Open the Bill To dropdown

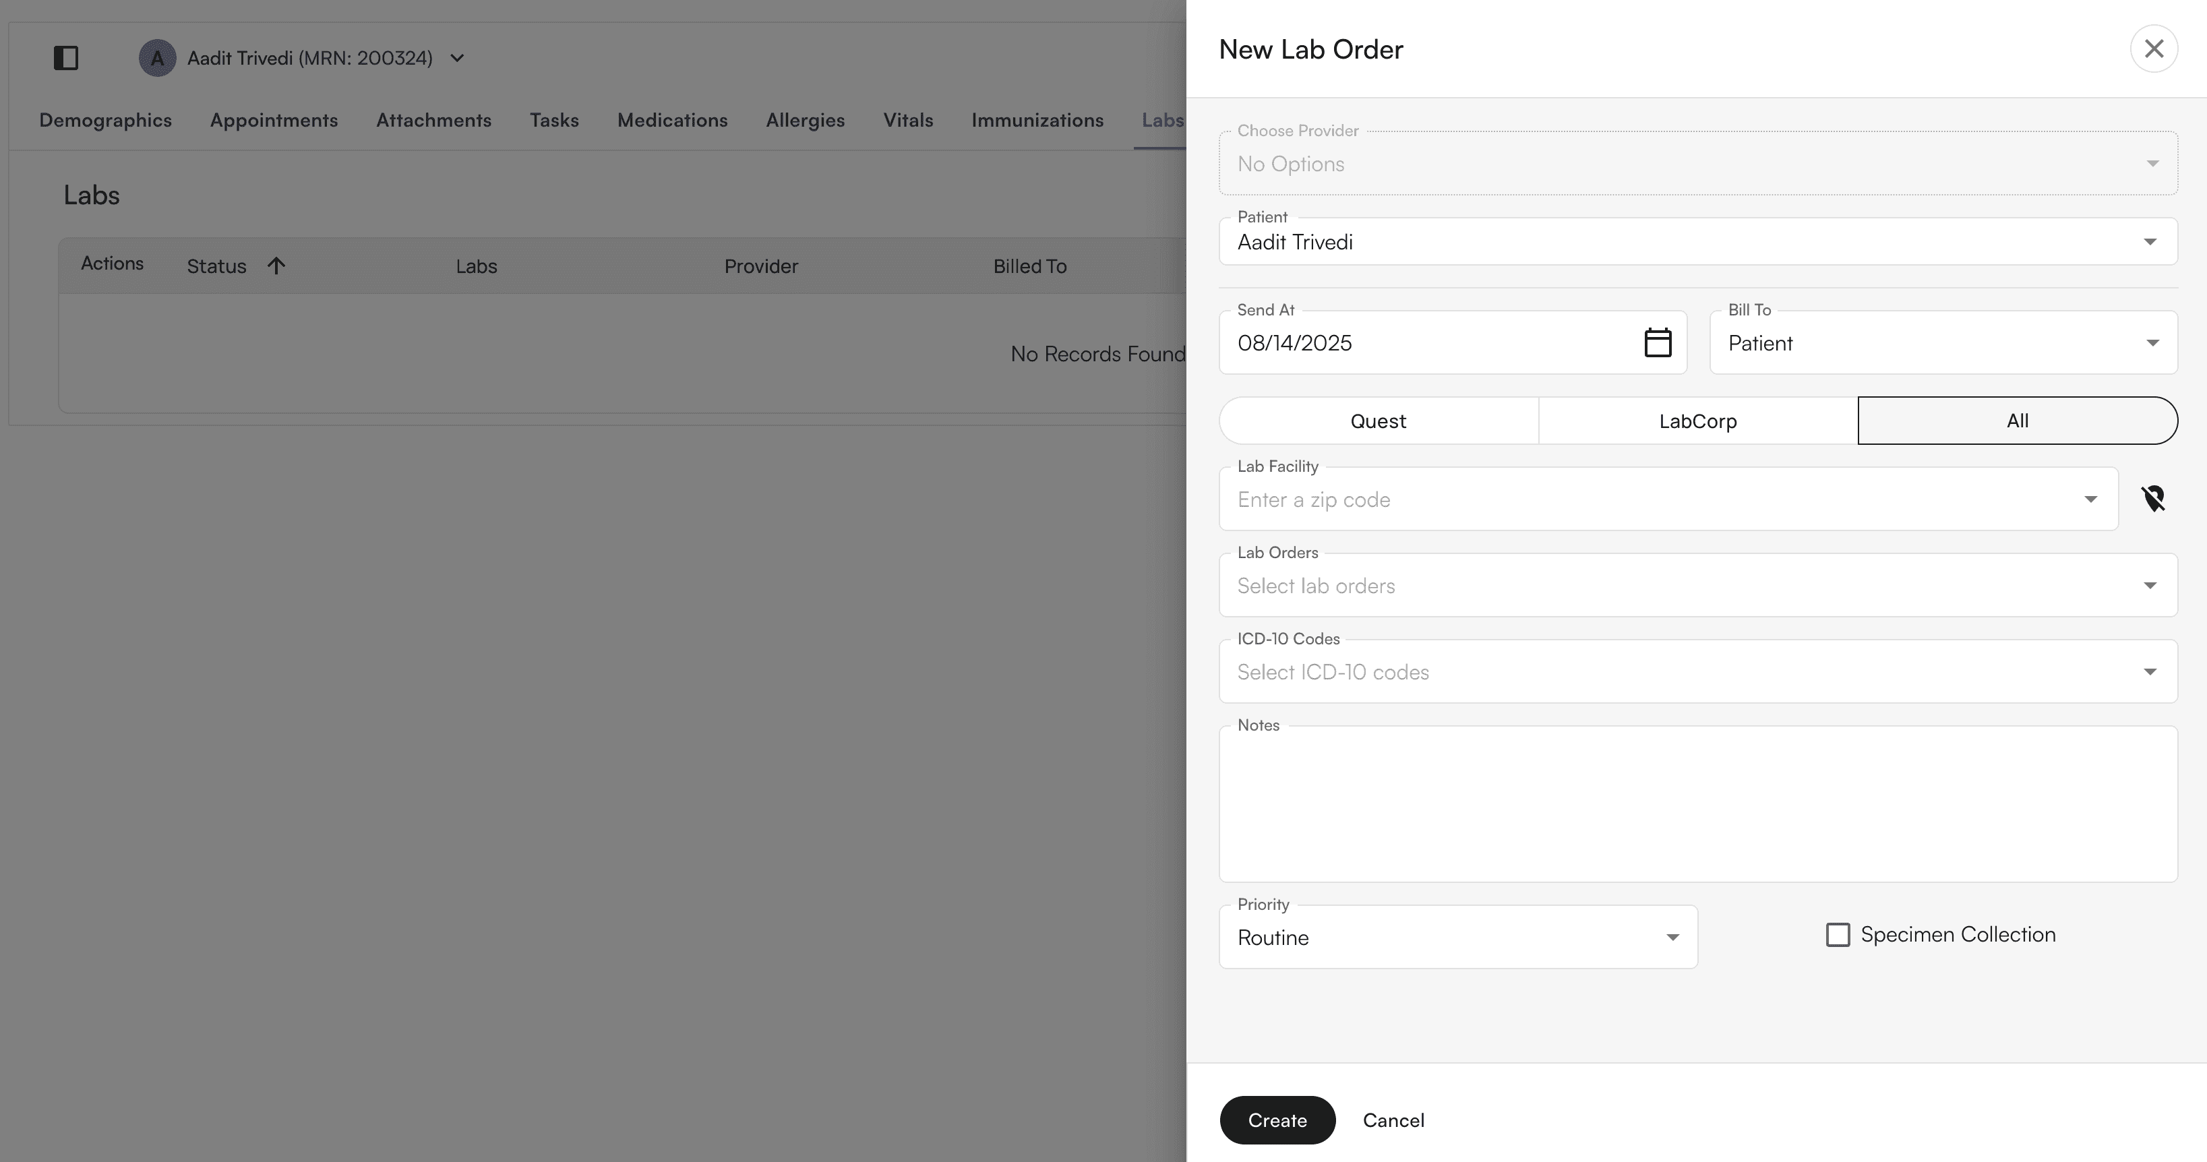point(1942,343)
